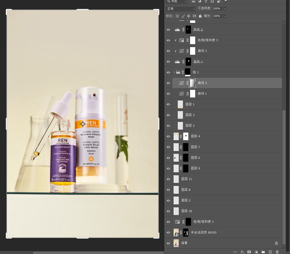The height and width of the screenshot is (254, 290).
Task: Click hue/saturation icon of 色相/饱和度 3
Action: [182, 40]
